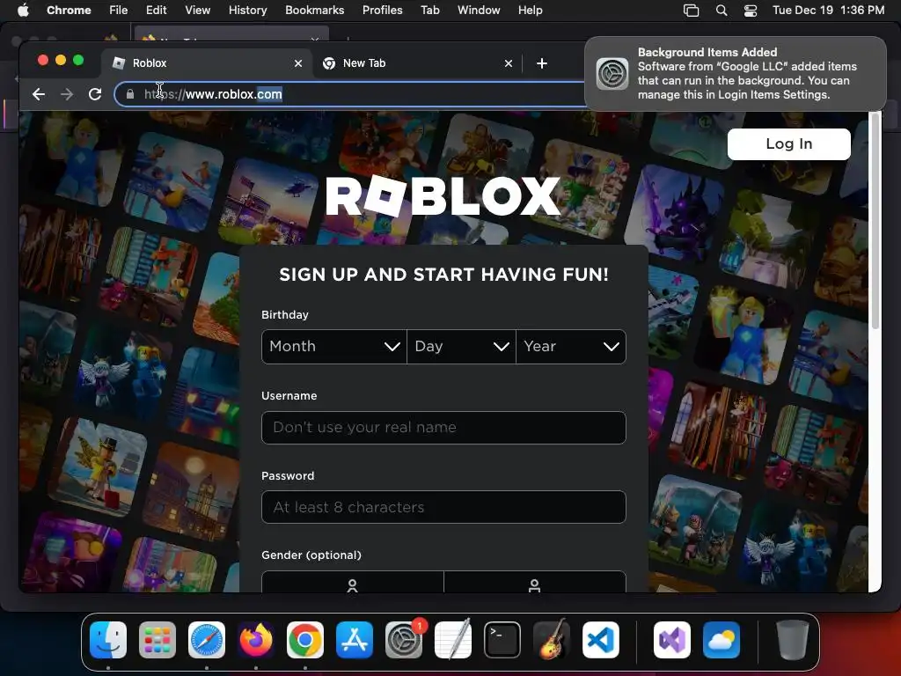Click the address bar URL field
Image resolution: width=901 pixels, height=676 pixels.
point(350,94)
